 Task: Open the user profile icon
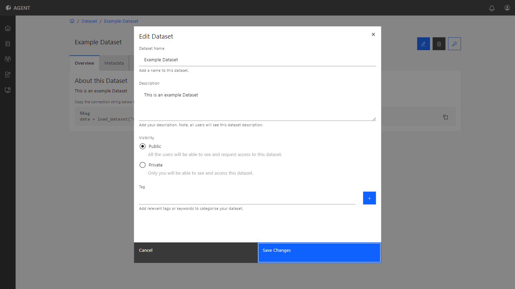coord(507,8)
